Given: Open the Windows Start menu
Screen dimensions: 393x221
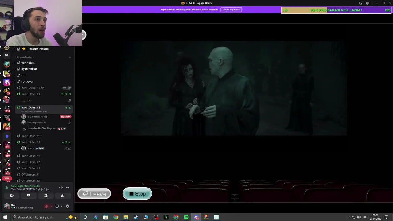Looking at the screenshot, I should pos(5,217).
